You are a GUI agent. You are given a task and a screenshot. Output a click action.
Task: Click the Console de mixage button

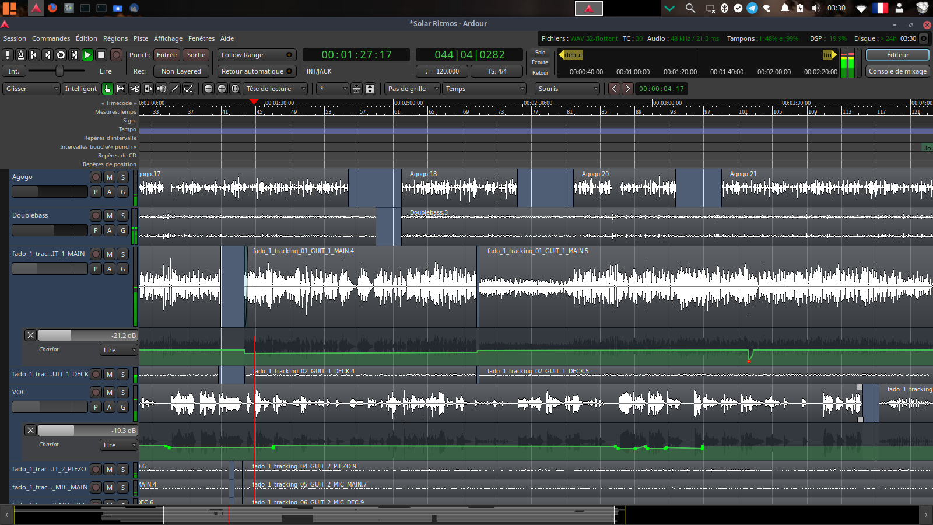tap(897, 71)
